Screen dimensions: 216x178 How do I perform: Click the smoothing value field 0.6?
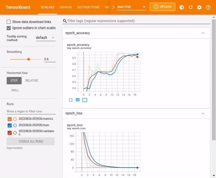pyautogui.click(x=50, y=59)
